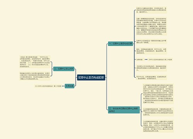Viewport: 193px width, 139px height.
Task: Select feature note '2.必须是彻底放弃犯罪'
Action: (158, 112)
